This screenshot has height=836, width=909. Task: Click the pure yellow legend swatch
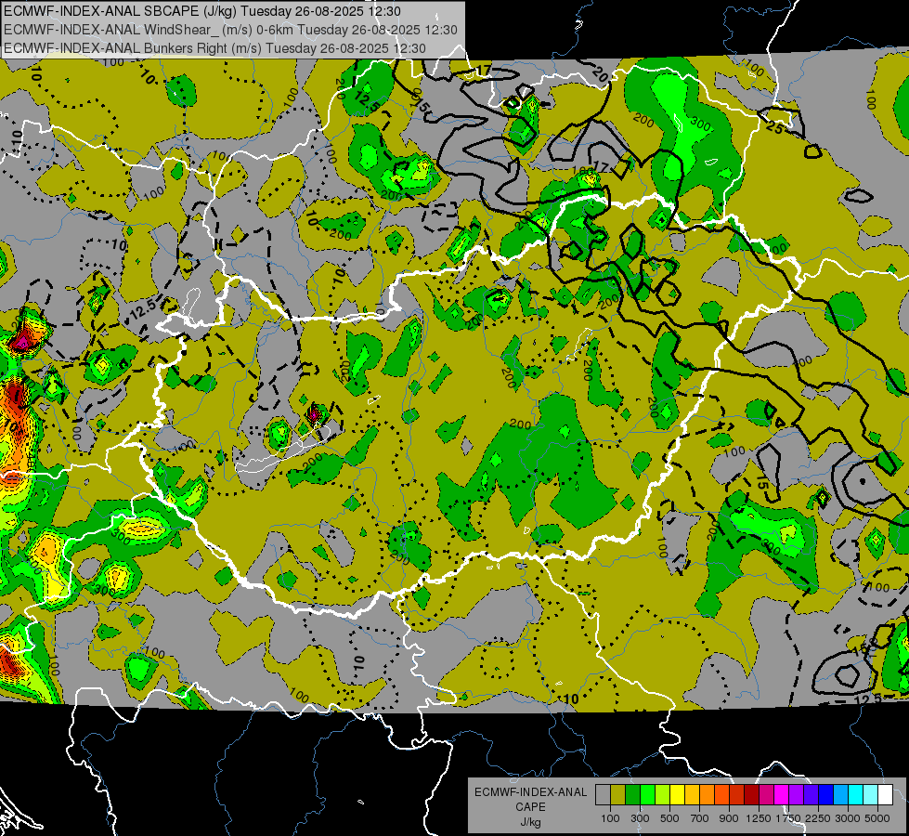pos(677,795)
